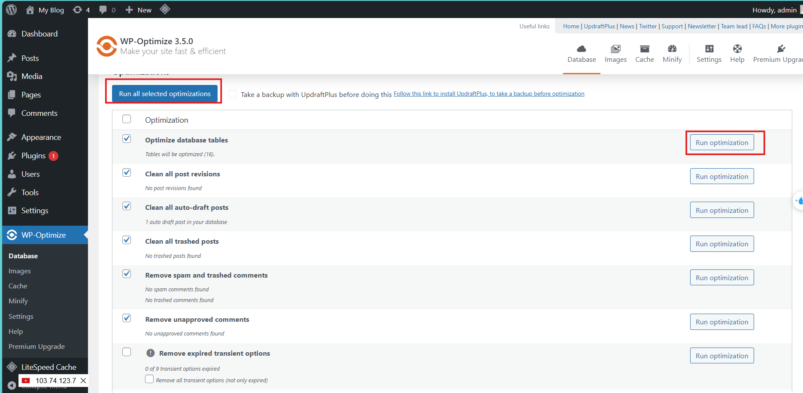This screenshot has height=393, width=803.
Task: Run optimization for Clean all auto-draft posts
Action: 722,210
